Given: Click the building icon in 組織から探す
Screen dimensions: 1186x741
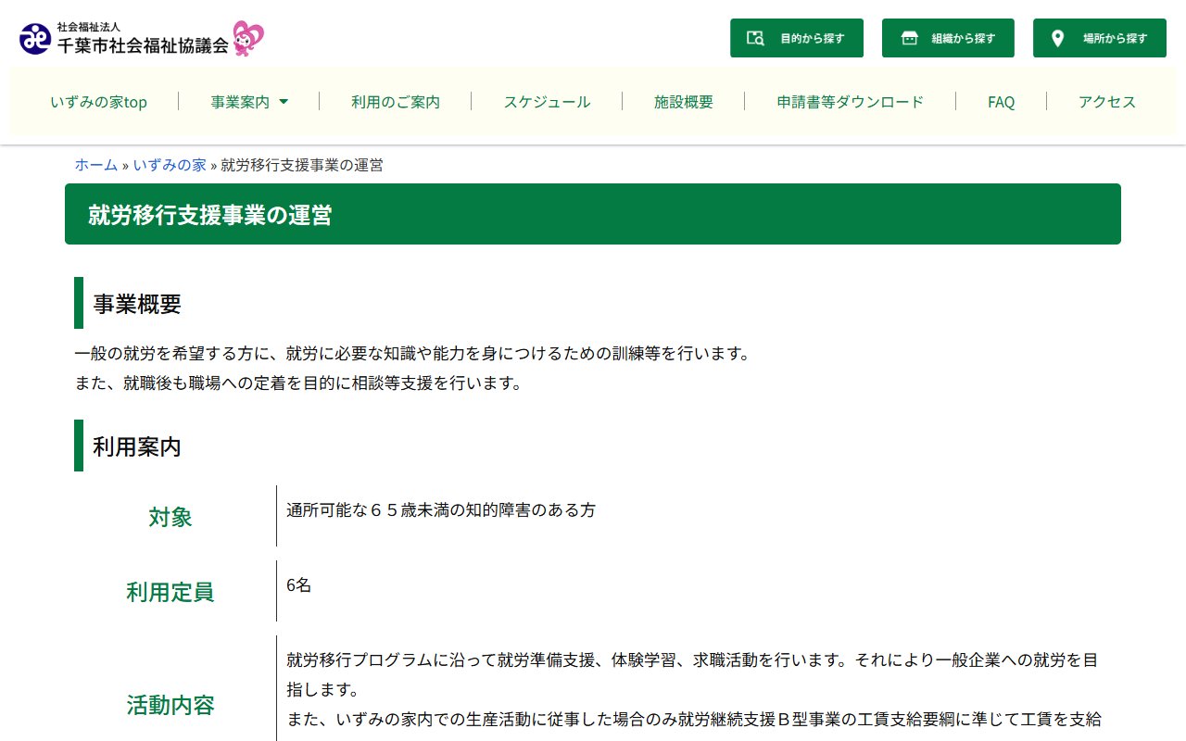Looking at the screenshot, I should click(x=909, y=38).
